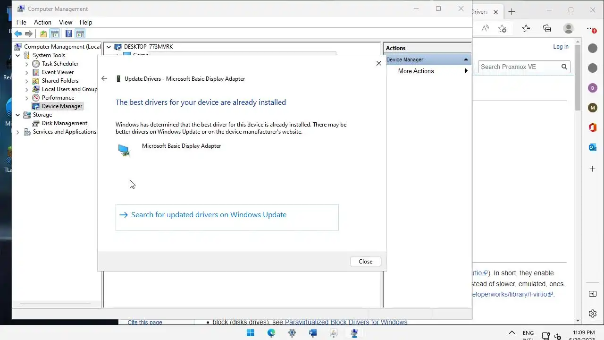604x340 pixels.
Task: Click the Microsoft Basic Display Adapter monitor icon
Action: [x=124, y=150]
